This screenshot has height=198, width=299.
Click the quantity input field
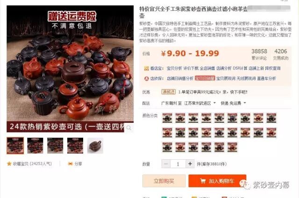pyautogui.click(x=178, y=164)
